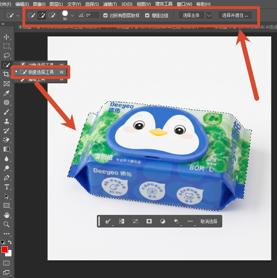
Task: Select the horizontal Type tool
Action: pos(7,187)
